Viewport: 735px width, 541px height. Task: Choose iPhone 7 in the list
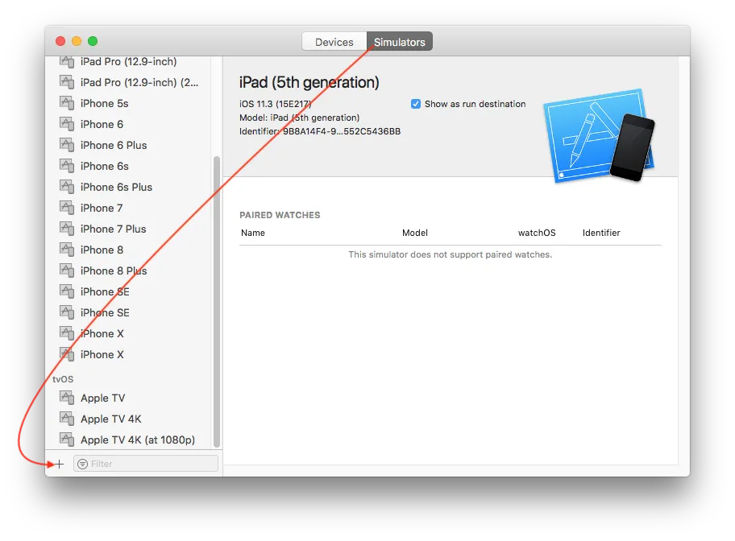[x=102, y=208]
